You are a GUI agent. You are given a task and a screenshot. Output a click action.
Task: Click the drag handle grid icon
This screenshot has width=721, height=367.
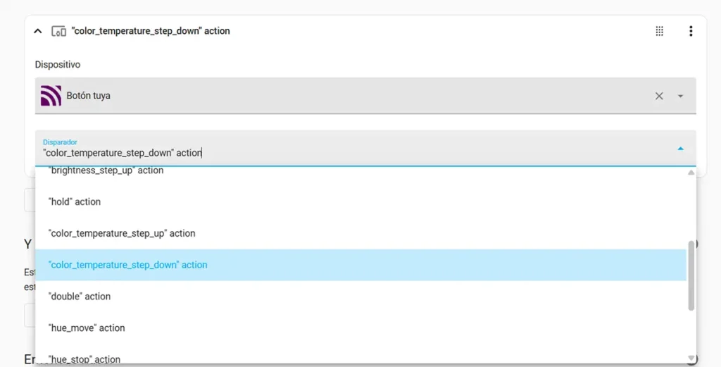tap(659, 31)
